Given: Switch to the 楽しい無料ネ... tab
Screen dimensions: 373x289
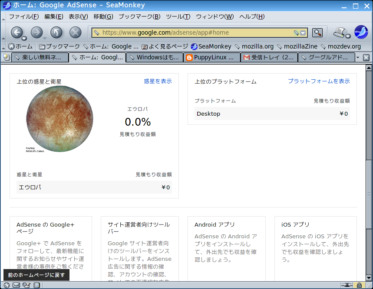Looking at the screenshot, I should pos(40,58).
